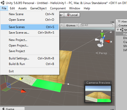Choose Open Project... menu entry
Image resolution: width=127 pixels, height=110 pixels.
click(x=30, y=46)
